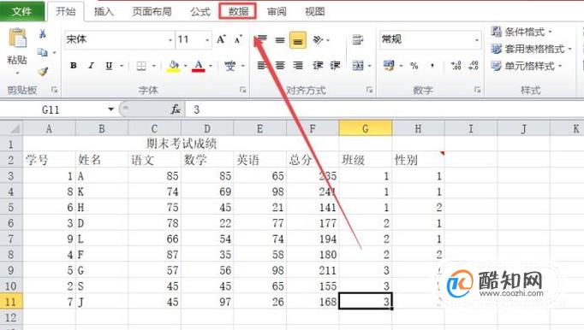The height and width of the screenshot is (330, 584).
Task: Click the Wrap Text icon
Action: tap(358, 39)
